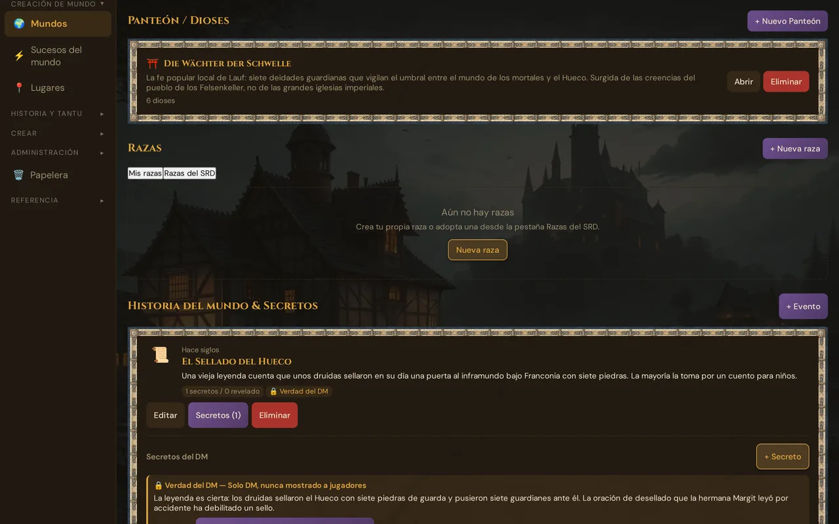This screenshot has width=839, height=524.
Task: Click the scroll icon on El Sellado del Hueco
Action: tap(161, 355)
